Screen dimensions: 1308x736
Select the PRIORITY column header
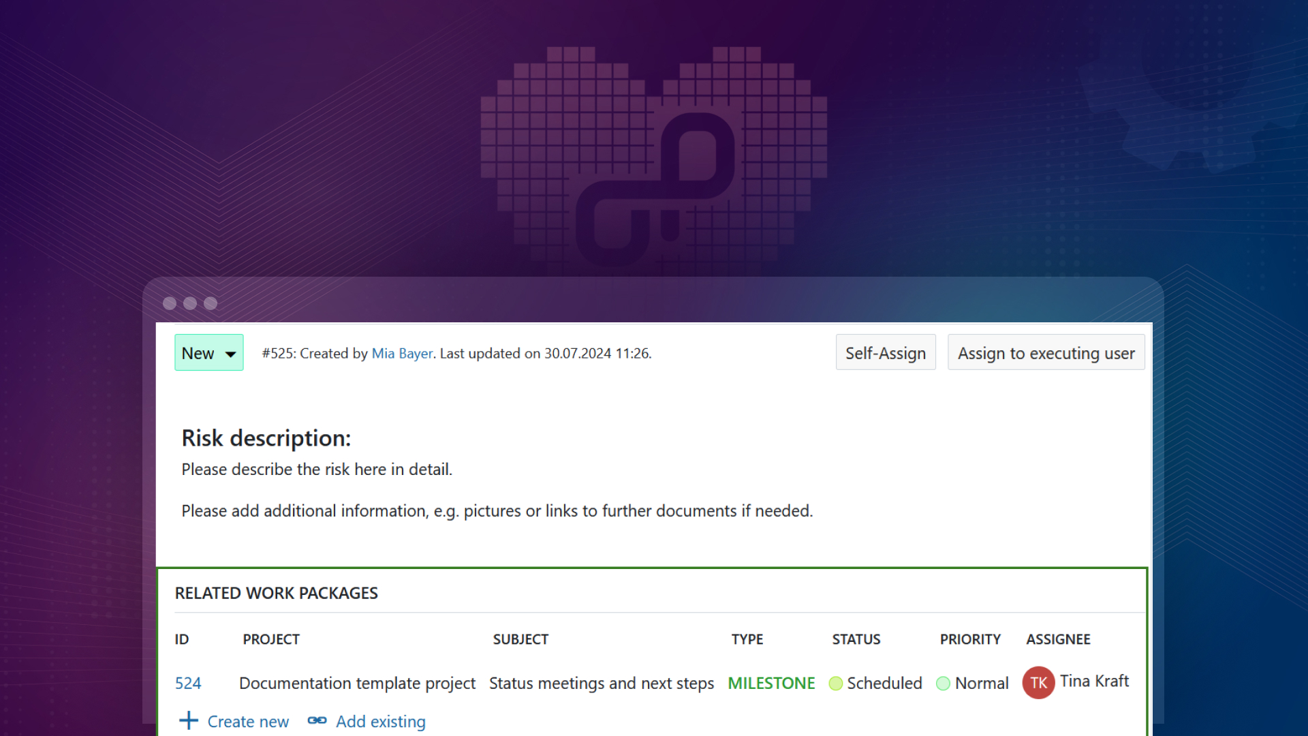969,639
